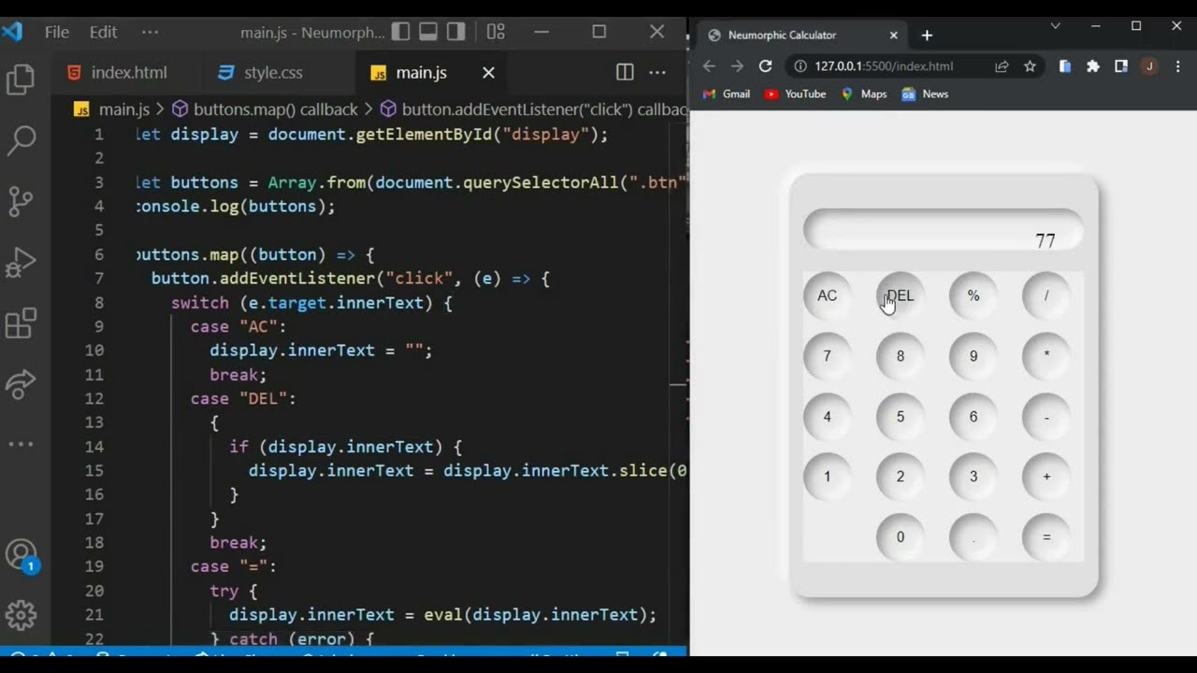Close the main.js editor tab
Viewport: 1197px width, 673px height.
click(488, 72)
